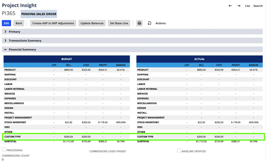Click the Project Insight page title
This screenshot has height=162, width=266.
19,5
